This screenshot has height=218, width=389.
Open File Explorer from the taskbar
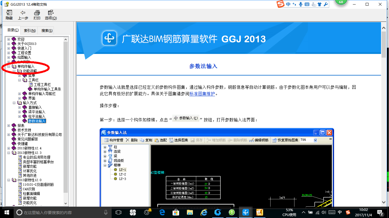click(x=190, y=212)
